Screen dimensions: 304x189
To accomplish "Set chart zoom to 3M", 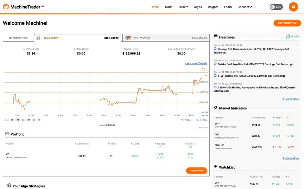I will point(28,120).
